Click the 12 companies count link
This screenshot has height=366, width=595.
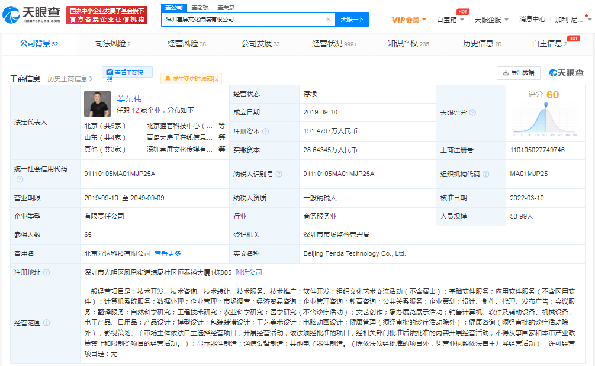pos(135,111)
